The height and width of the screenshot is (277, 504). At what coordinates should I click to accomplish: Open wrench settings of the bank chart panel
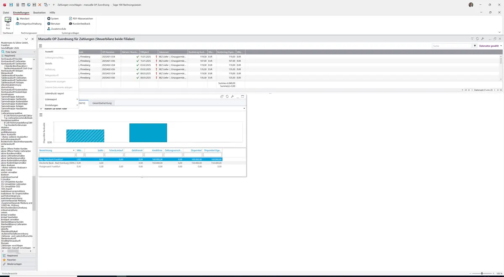coord(232,96)
